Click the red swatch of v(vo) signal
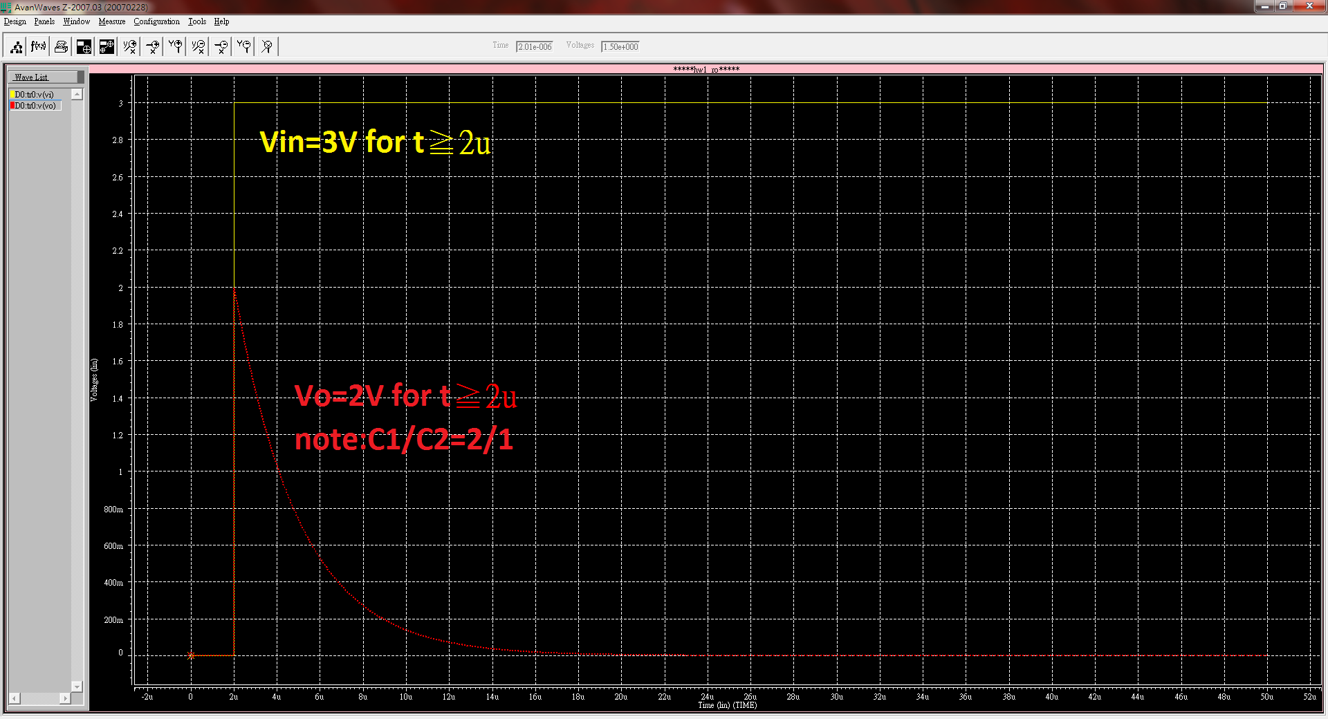Image resolution: width=1328 pixels, height=719 pixels. 12,106
